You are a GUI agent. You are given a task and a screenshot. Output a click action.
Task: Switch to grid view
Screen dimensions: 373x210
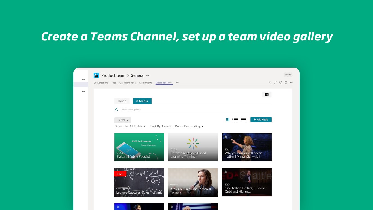228,120
